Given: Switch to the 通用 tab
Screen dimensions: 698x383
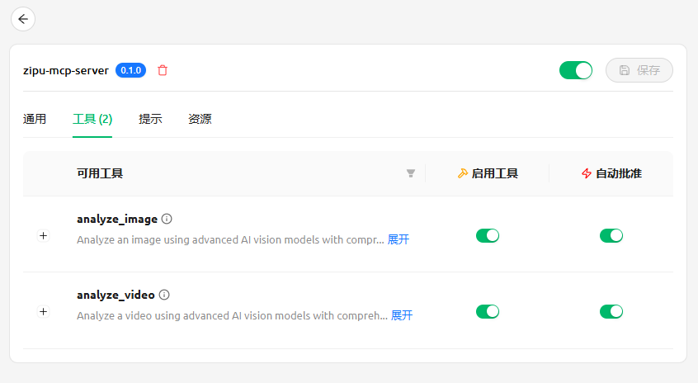Looking at the screenshot, I should [x=35, y=119].
